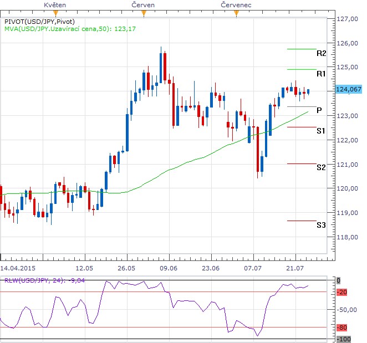Select the MVA 50 indicator label
Screen dimensions: 367x343
pyautogui.click(x=70, y=29)
